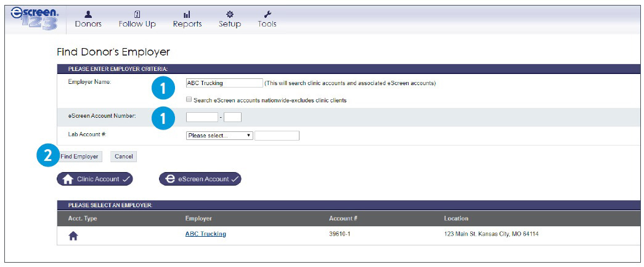Click the Lab Account number text field
Screen dimensions: 644x267
click(x=277, y=136)
